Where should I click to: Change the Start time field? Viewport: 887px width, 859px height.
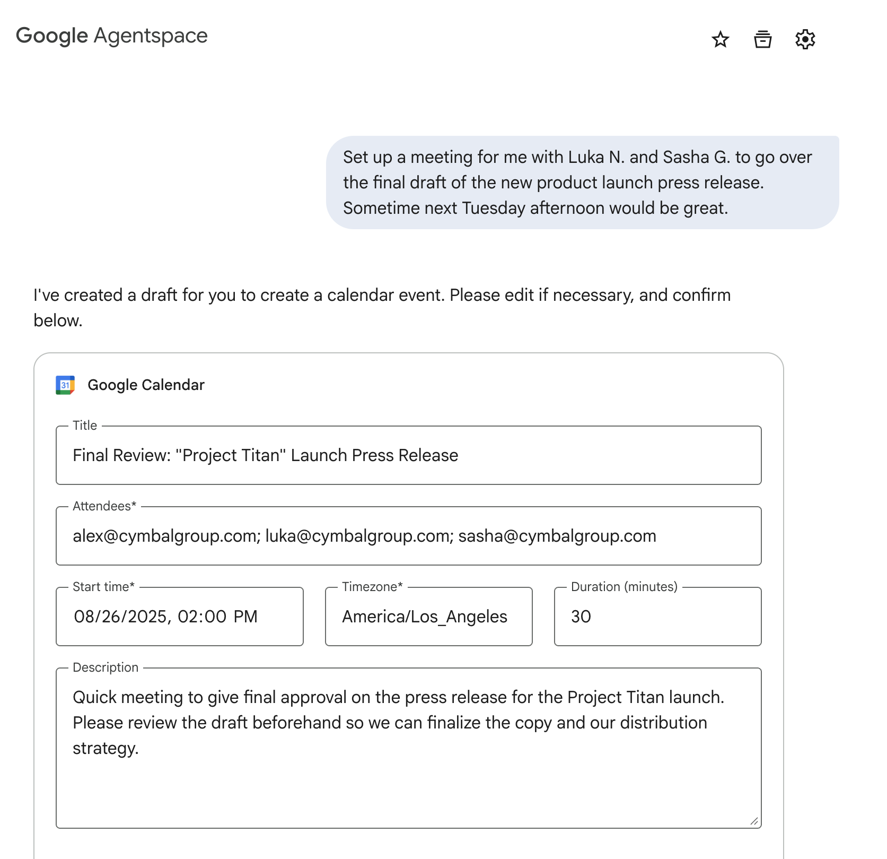(x=180, y=617)
